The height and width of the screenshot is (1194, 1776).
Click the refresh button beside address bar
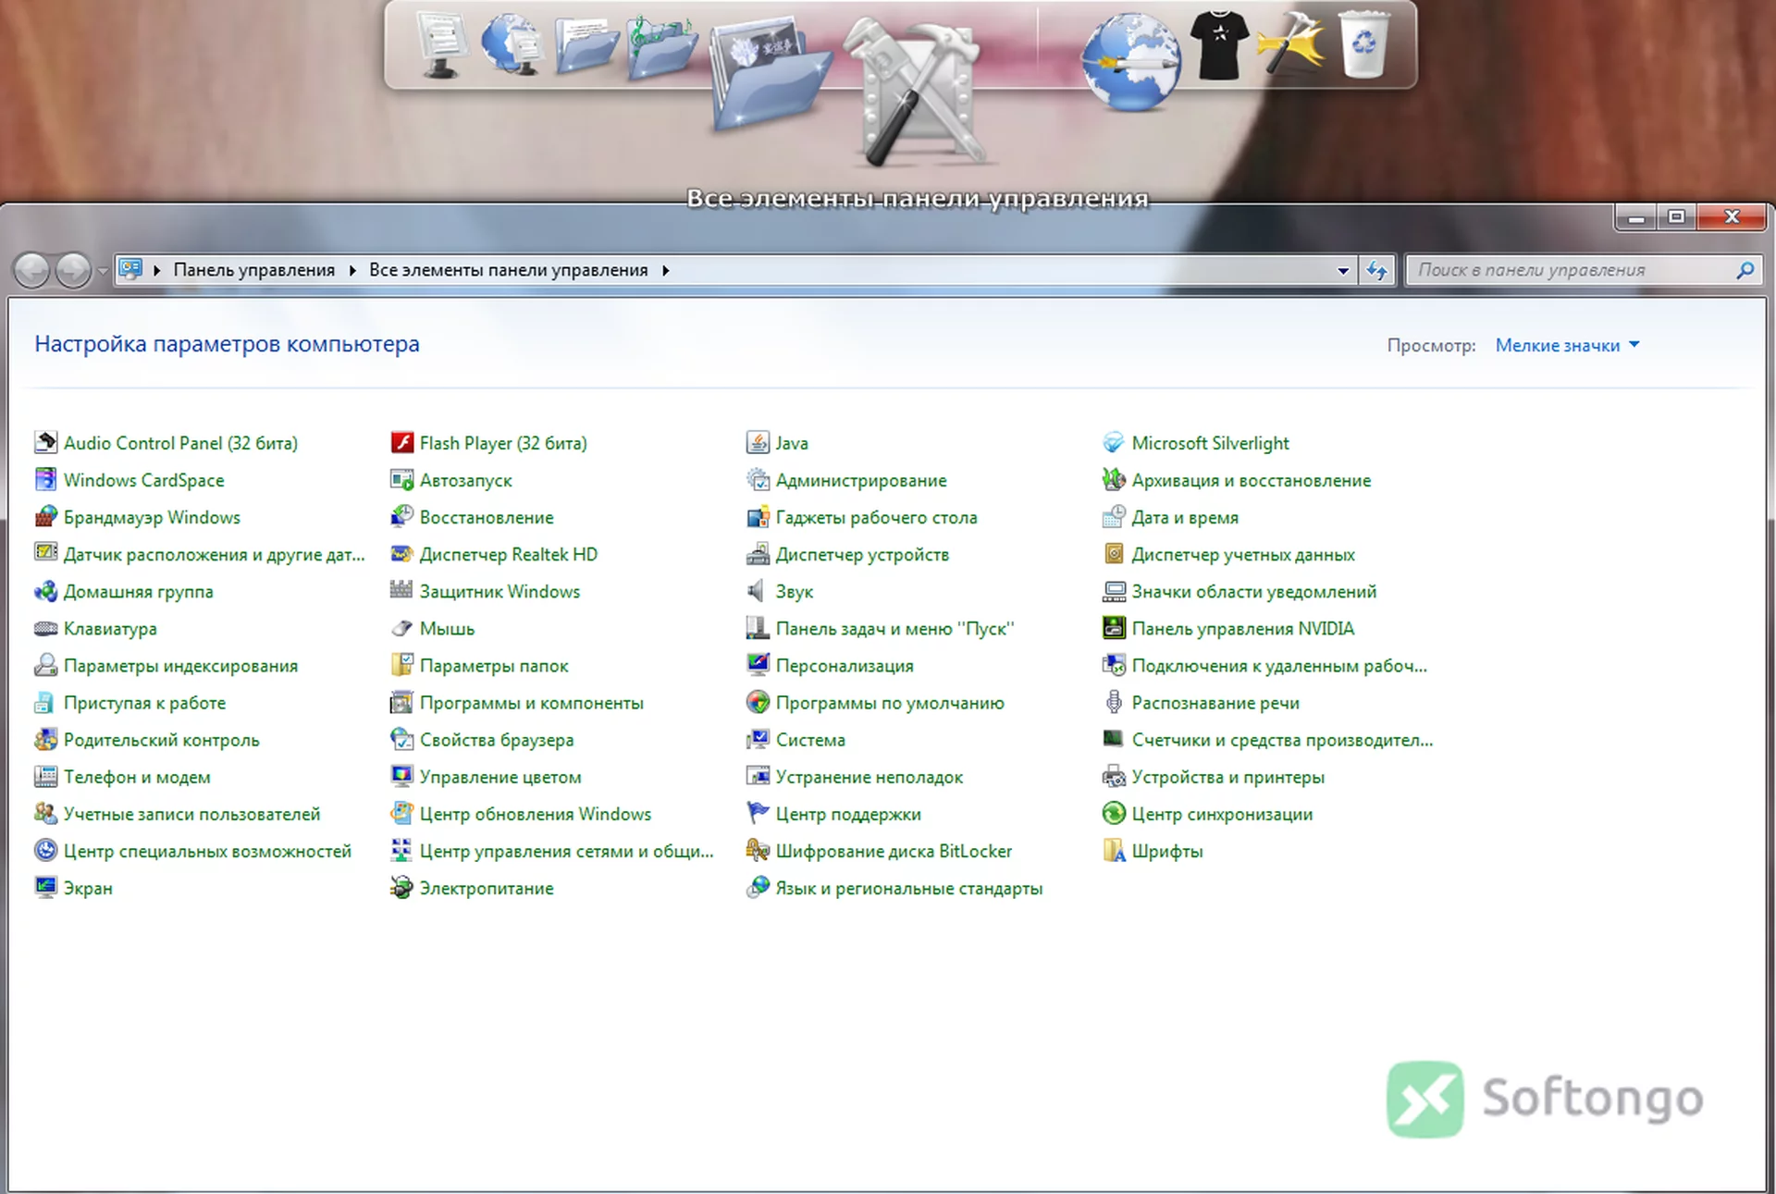pos(1376,271)
